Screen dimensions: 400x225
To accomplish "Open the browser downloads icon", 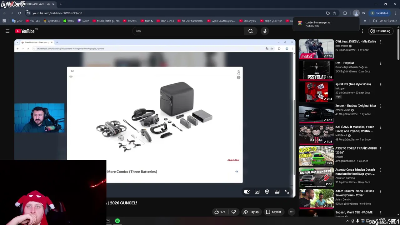I will (x=356, y=13).
